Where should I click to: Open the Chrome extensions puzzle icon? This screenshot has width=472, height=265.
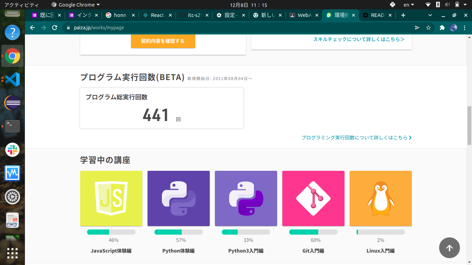coord(442,28)
